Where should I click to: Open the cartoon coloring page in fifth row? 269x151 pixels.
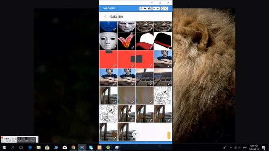(x=163, y=96)
